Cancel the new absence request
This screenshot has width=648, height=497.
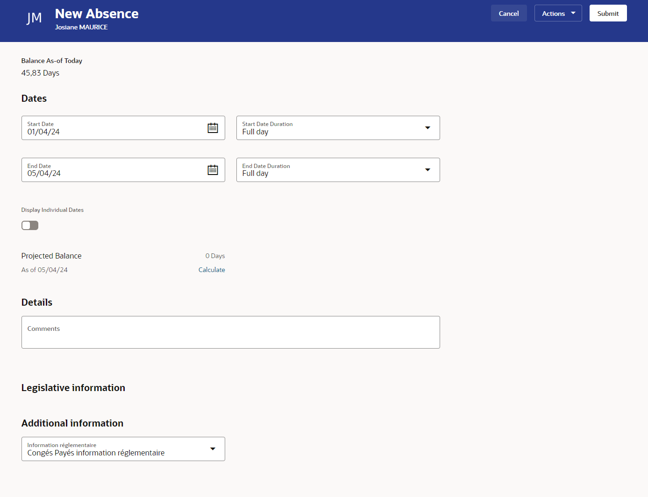point(508,13)
